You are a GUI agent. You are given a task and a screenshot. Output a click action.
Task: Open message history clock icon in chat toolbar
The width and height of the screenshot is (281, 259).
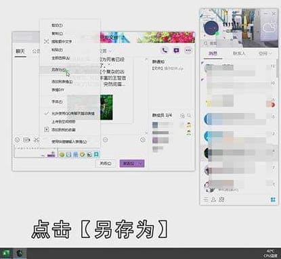143,140
